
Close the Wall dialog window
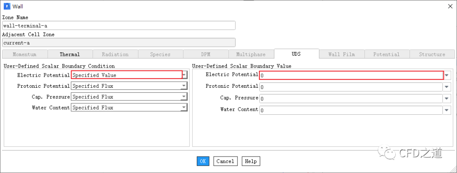pyautogui.click(x=449, y=6)
